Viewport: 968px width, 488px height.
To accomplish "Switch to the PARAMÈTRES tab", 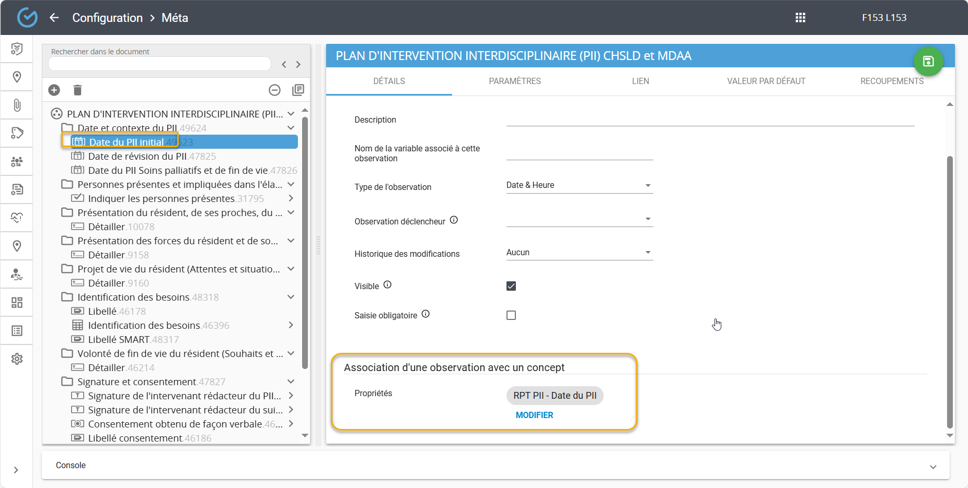I will coord(515,81).
